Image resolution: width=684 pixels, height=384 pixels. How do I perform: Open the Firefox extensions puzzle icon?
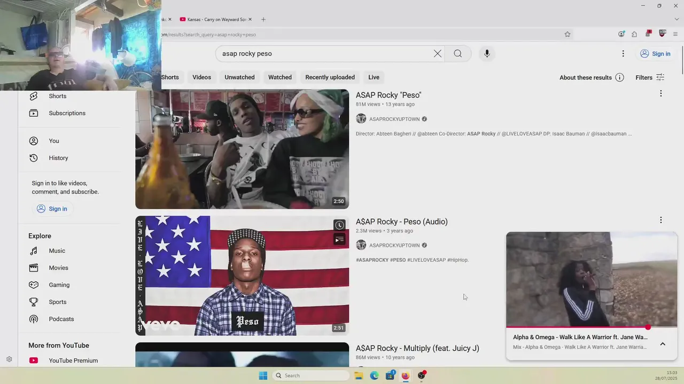tap(634, 34)
